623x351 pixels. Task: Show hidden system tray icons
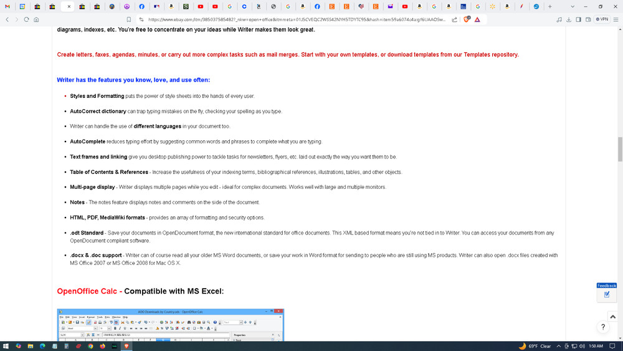558,346
